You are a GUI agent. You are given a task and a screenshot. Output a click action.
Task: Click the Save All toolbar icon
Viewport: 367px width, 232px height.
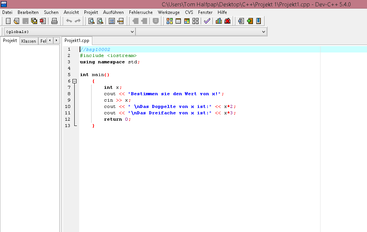pyautogui.click(x=34, y=21)
